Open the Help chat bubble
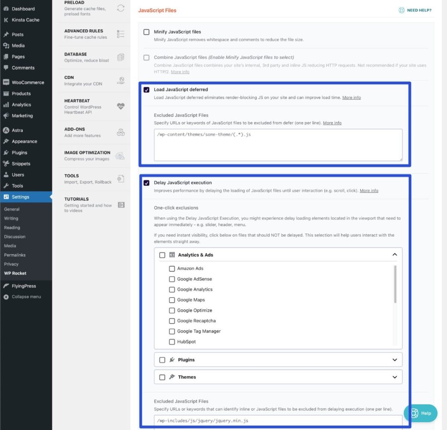447x430 pixels. pyautogui.click(x=420, y=413)
